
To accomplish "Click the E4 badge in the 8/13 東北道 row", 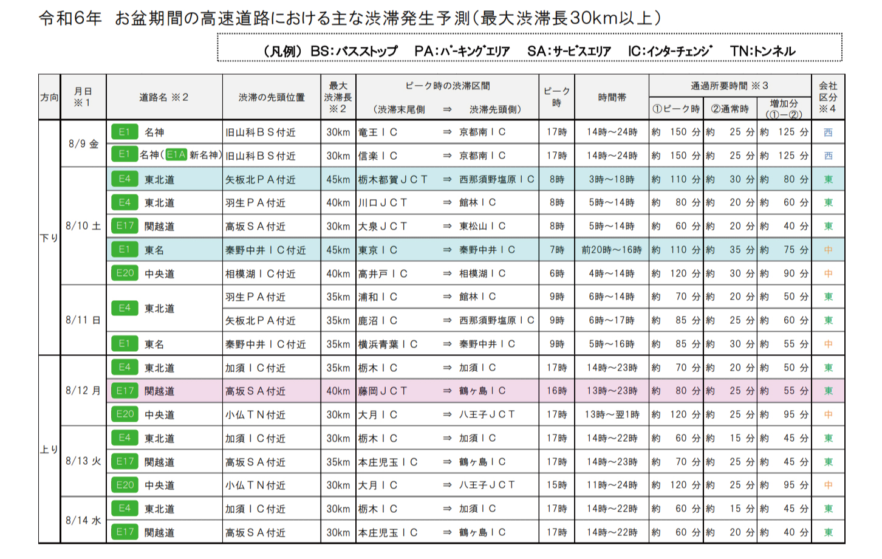I will [125, 437].
